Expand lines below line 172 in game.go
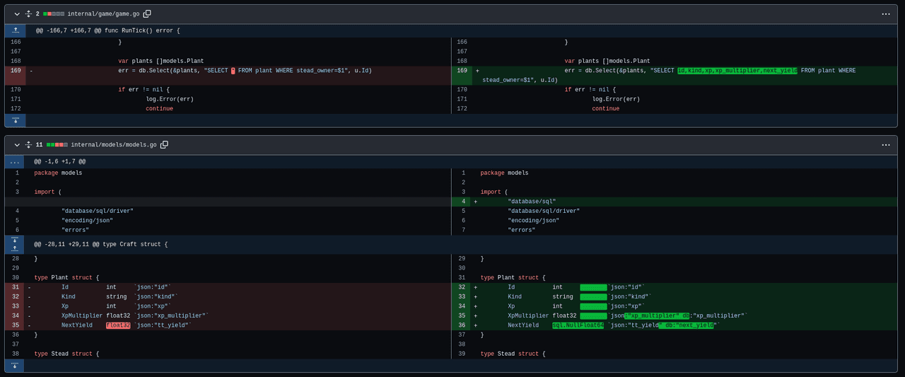This screenshot has height=377, width=905. coord(15,120)
